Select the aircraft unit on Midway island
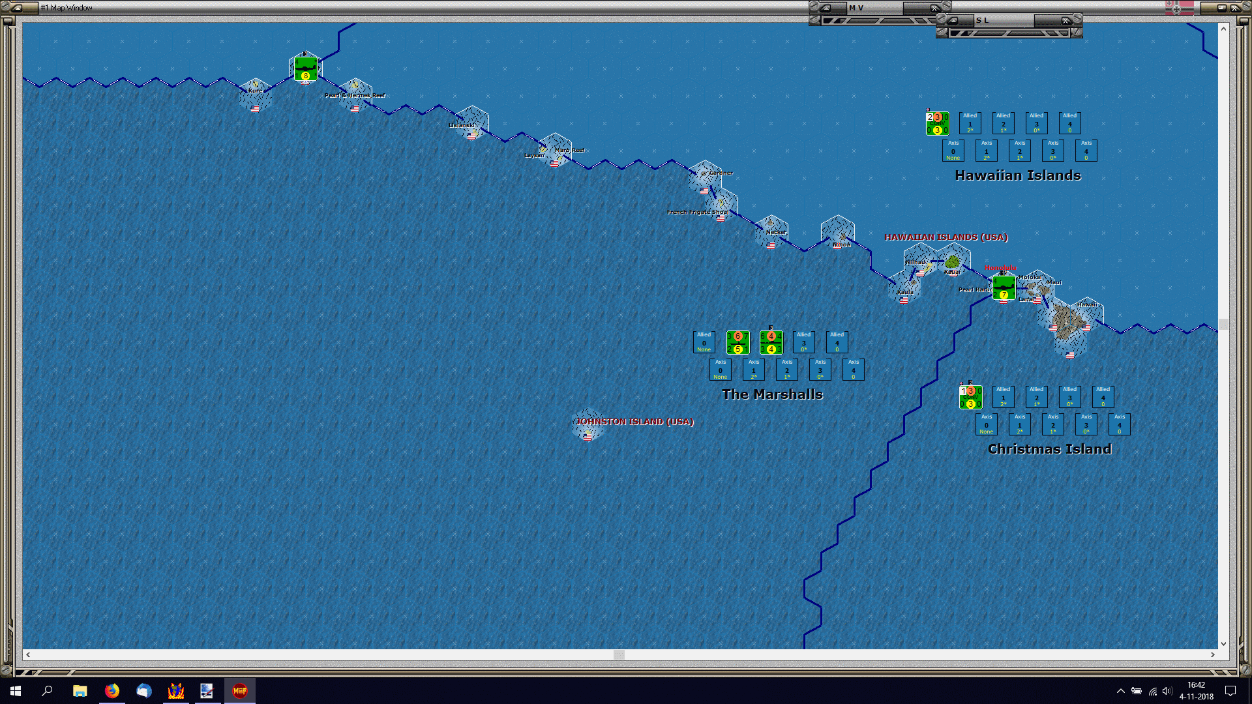 pyautogui.click(x=305, y=68)
